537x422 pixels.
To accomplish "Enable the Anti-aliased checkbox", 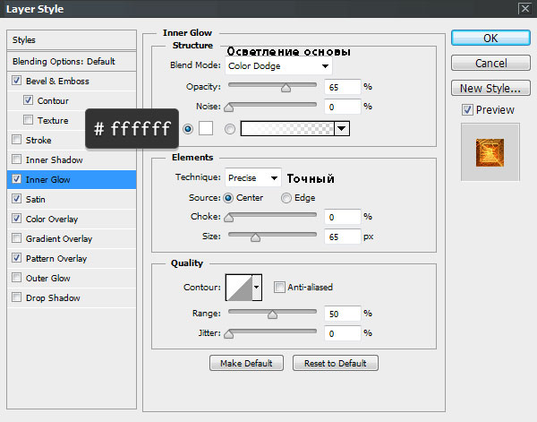I will pos(279,287).
